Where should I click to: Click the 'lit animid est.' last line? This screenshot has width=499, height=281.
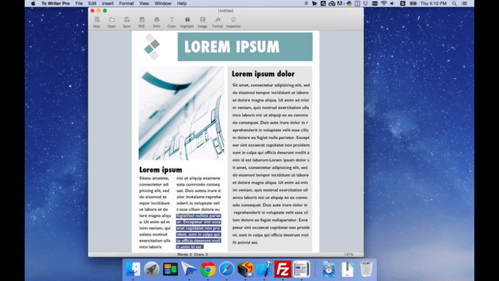(245, 243)
